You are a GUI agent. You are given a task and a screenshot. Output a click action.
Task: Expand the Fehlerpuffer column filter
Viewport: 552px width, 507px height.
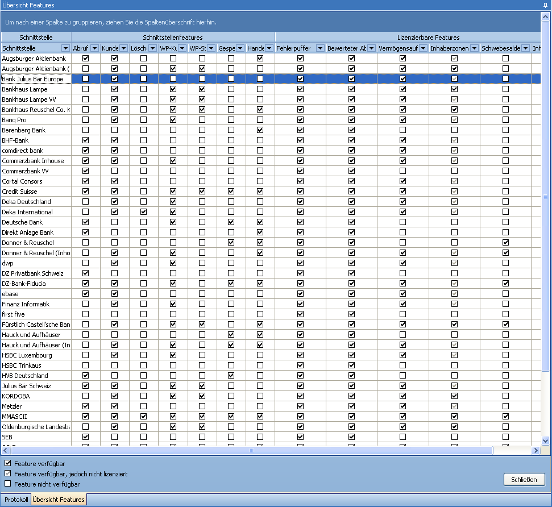pyautogui.click(x=320, y=48)
